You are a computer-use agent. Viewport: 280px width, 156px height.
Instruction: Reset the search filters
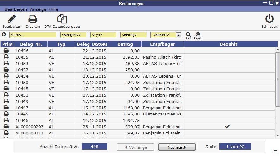[x=198, y=34]
